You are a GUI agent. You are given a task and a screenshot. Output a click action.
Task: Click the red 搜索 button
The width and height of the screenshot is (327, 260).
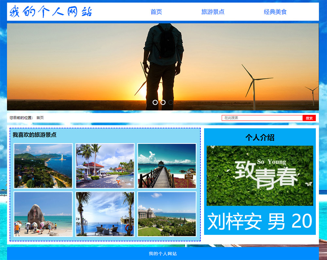pos(309,118)
